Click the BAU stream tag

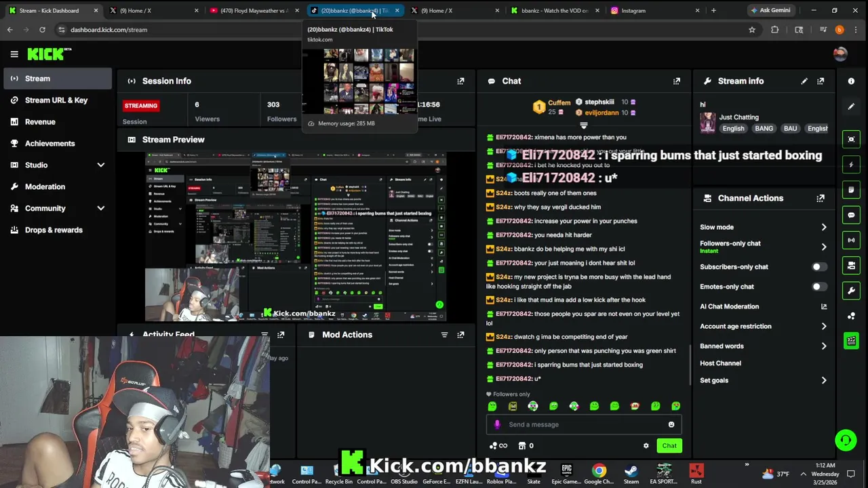pos(790,128)
